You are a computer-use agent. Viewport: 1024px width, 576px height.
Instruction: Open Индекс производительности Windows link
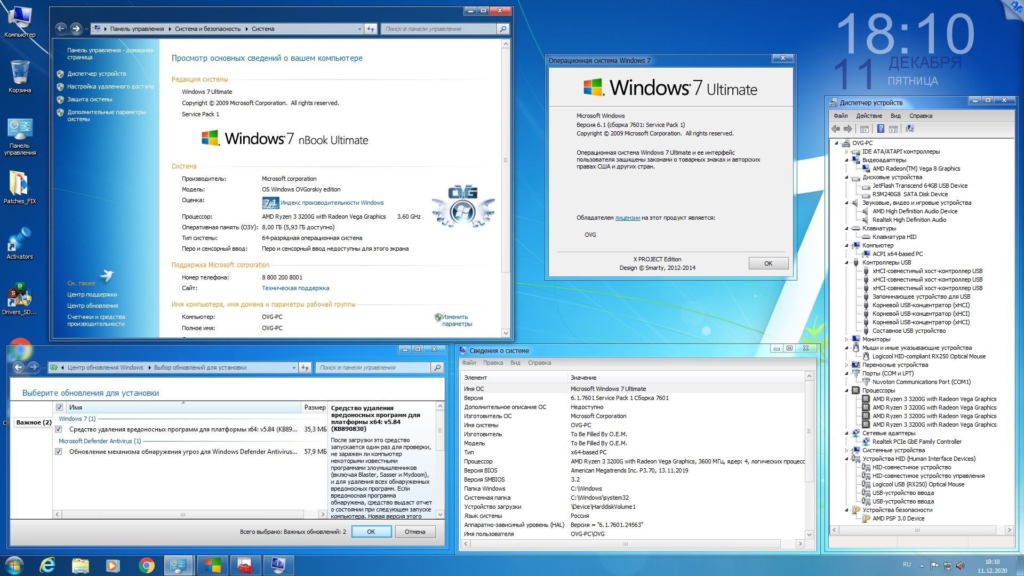(x=332, y=203)
